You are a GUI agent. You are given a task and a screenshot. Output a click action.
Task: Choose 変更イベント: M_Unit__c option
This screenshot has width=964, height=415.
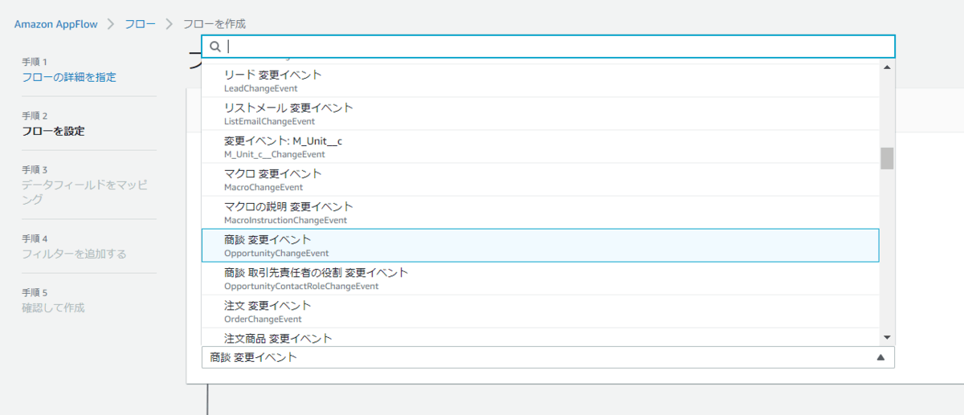[x=541, y=147]
